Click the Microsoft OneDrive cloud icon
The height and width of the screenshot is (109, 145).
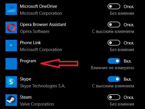tap(11, 9)
